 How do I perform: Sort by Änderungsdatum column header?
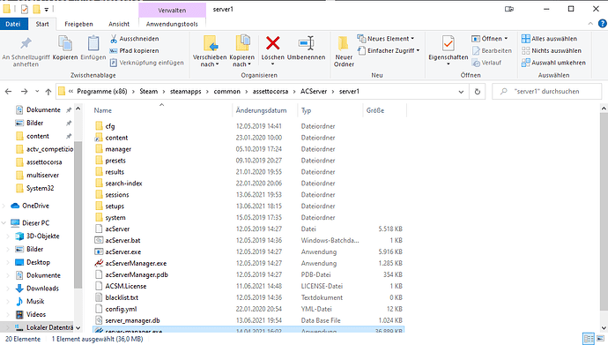(261, 110)
